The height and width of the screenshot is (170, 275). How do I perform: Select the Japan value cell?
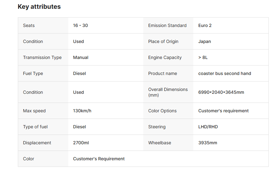205,41
